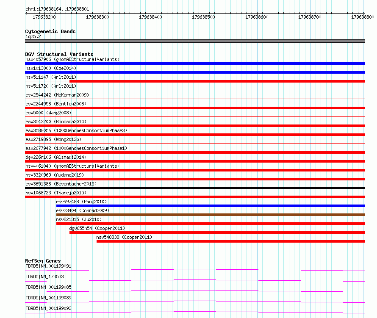This screenshot has height=318, width=377.
Task: Open variant nsv511147 (Arlt2011) label
Action: coord(51,77)
